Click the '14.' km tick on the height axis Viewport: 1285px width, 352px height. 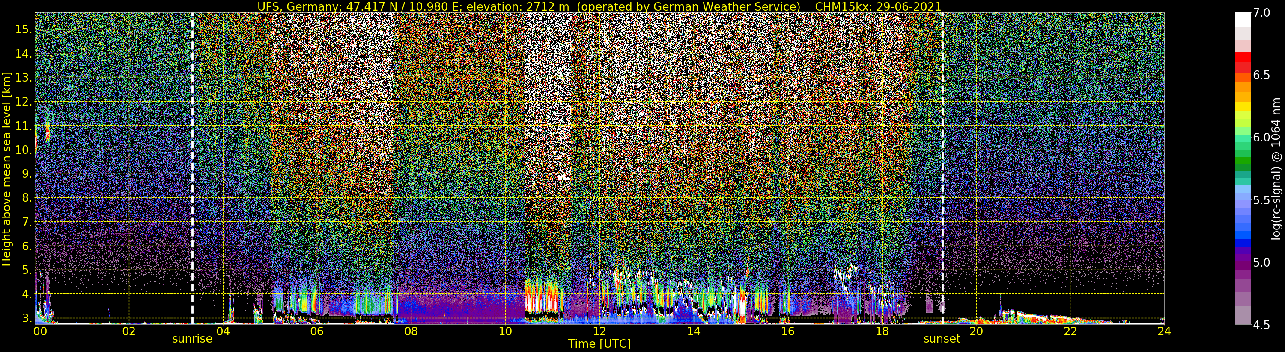[x=24, y=53]
